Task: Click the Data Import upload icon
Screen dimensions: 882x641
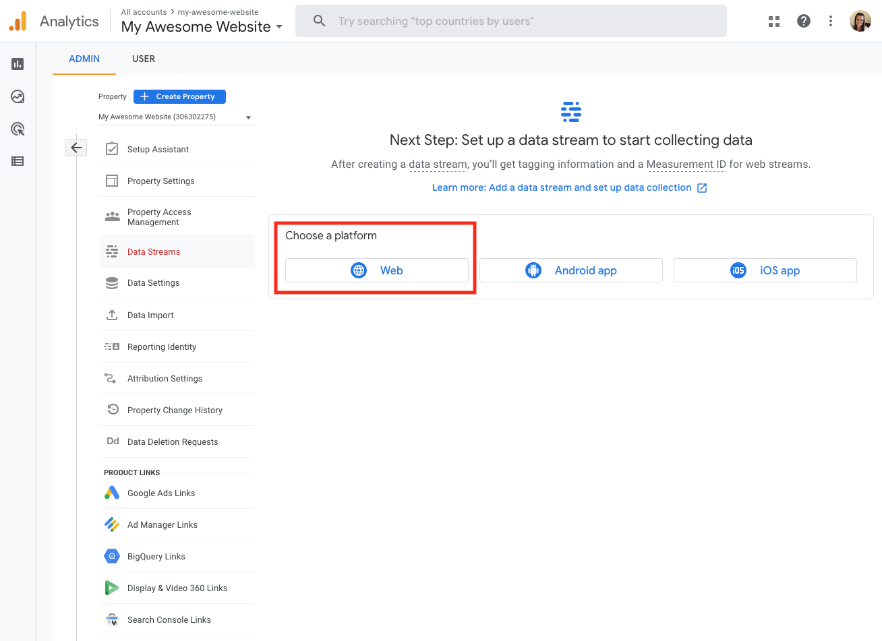Action: click(x=112, y=315)
